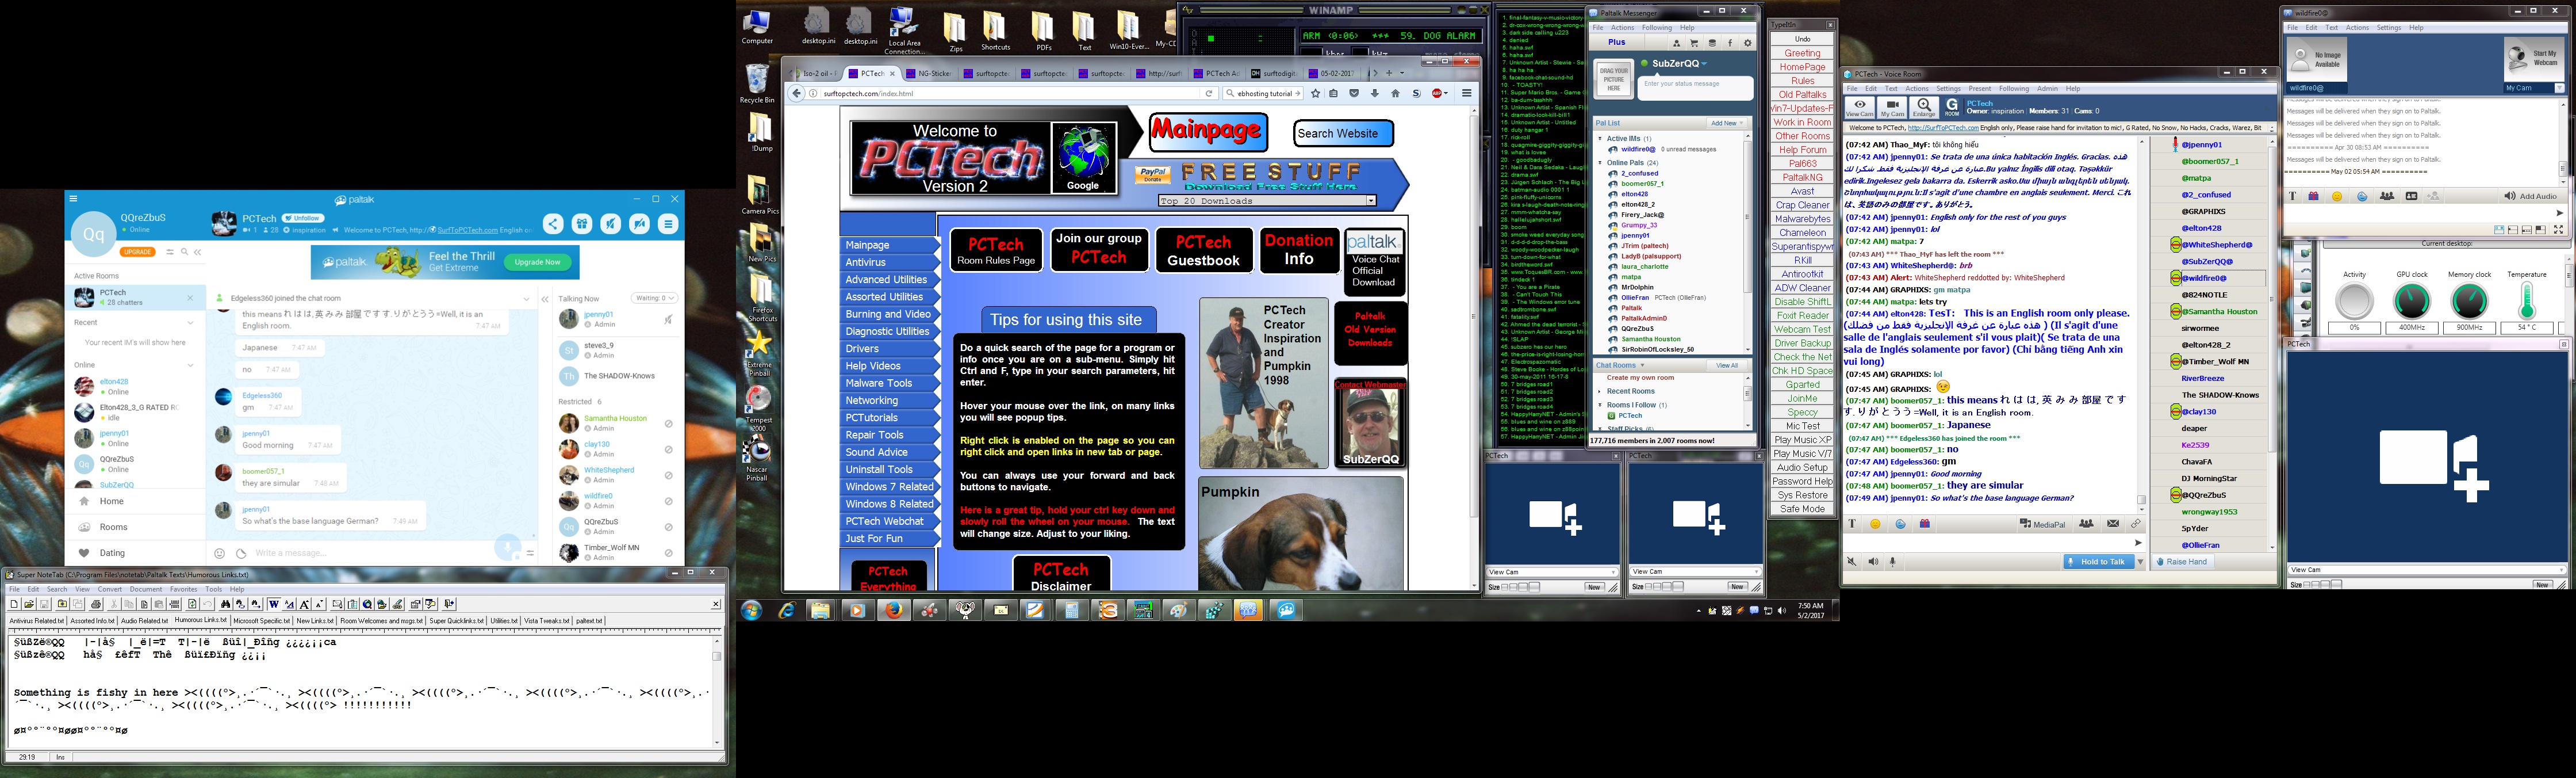Switch to Humorous Links.txt tab in NoteTab

tap(201, 620)
